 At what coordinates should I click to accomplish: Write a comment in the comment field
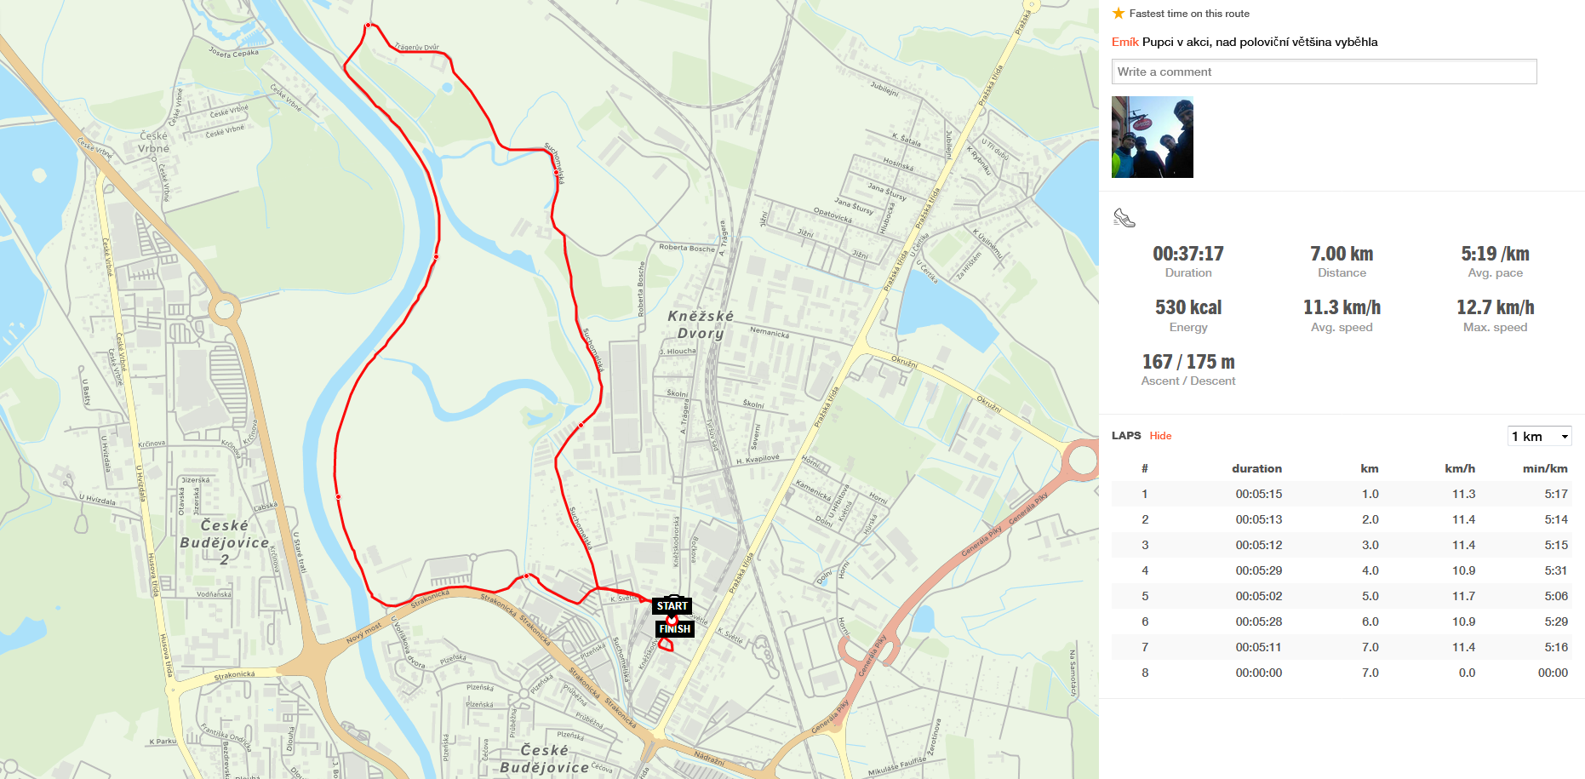point(1324,72)
